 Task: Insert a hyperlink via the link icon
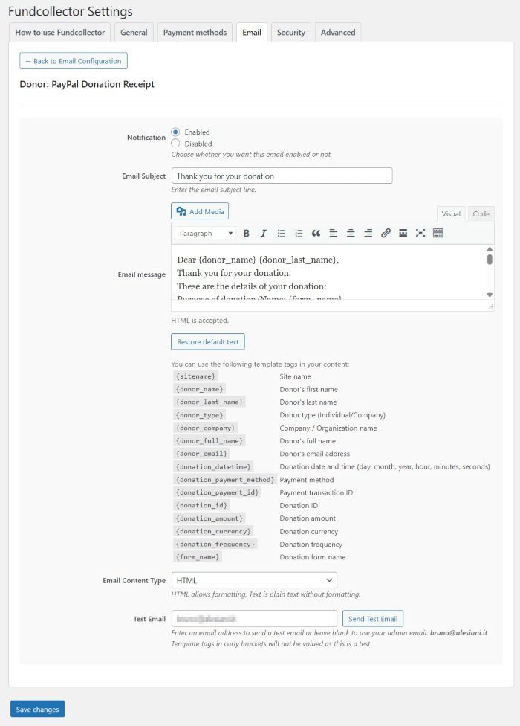385,234
